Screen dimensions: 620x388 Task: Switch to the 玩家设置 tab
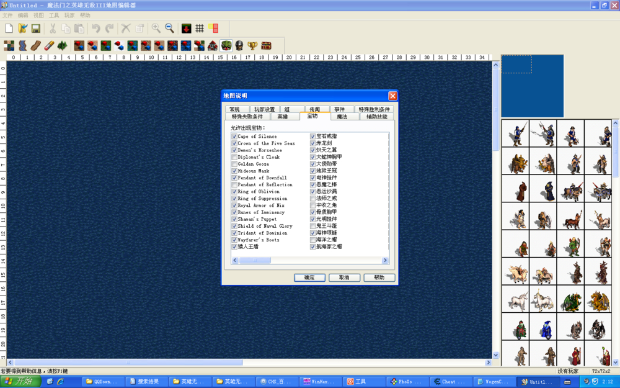pyautogui.click(x=265, y=109)
